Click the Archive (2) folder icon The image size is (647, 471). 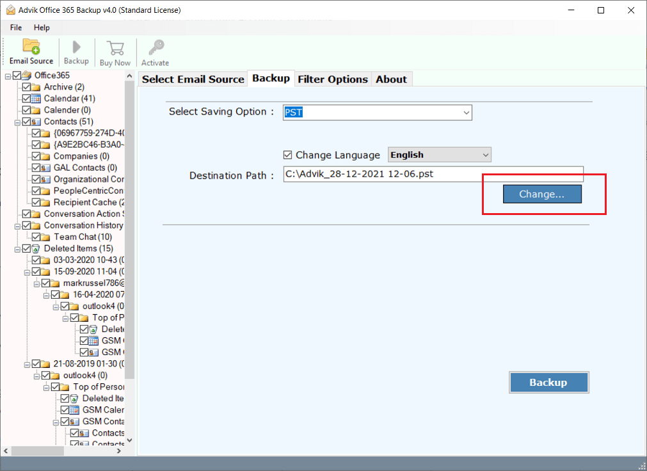point(36,87)
